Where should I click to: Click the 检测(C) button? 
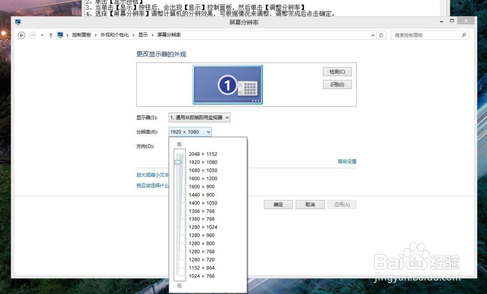pyautogui.click(x=337, y=72)
